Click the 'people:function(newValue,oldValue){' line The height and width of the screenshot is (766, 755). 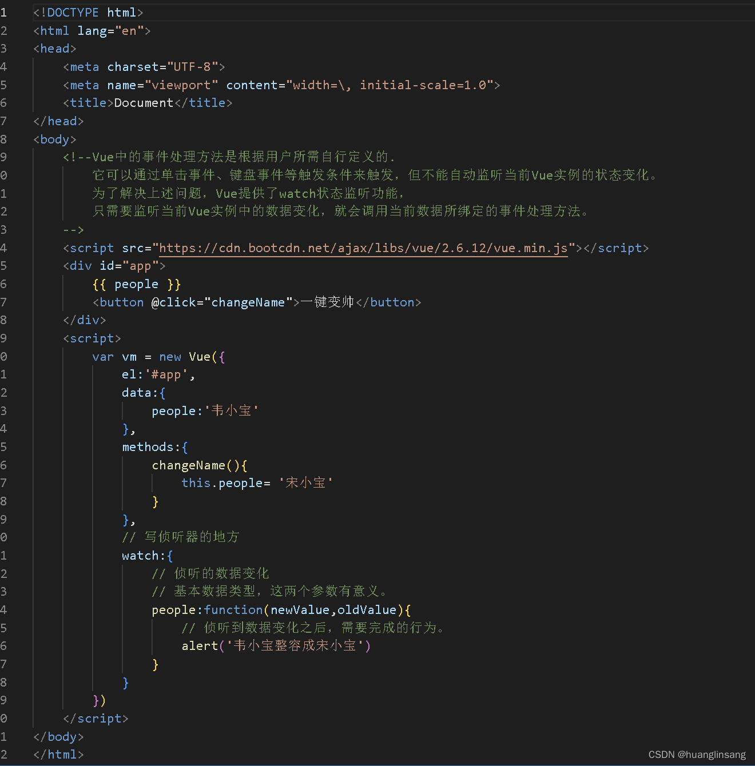pyautogui.click(x=281, y=610)
